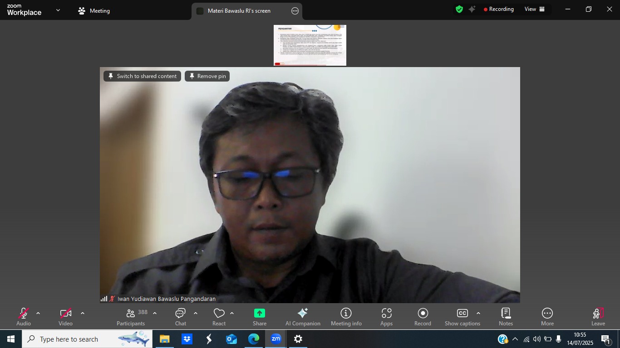This screenshot has height=348, width=620.
Task: Expand the Participants options chevron
Action: [155, 313]
